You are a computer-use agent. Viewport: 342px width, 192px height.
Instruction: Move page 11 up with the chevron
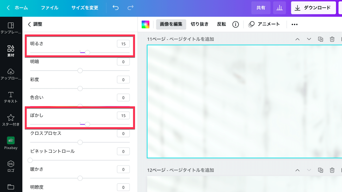[298, 39]
